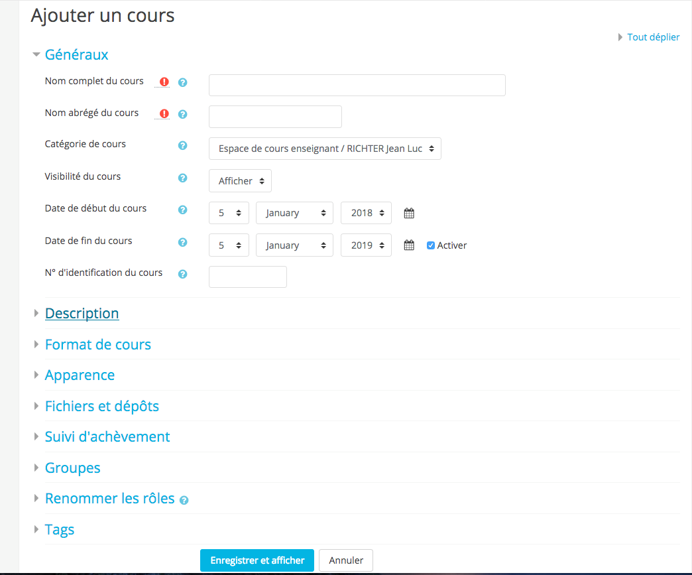Click the Enregistrer et afficher button
Screen dimensions: 692x575
tap(257, 560)
